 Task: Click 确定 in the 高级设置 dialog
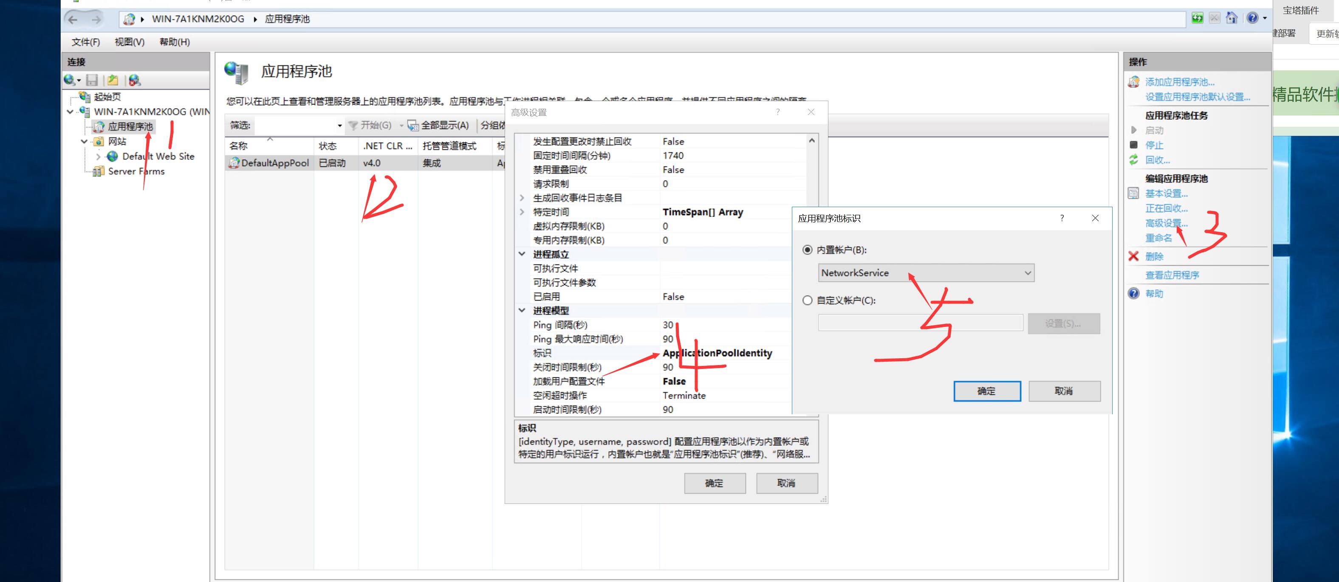coord(714,483)
